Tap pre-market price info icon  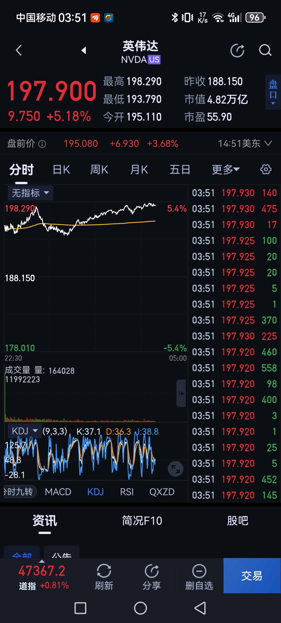coord(42,144)
